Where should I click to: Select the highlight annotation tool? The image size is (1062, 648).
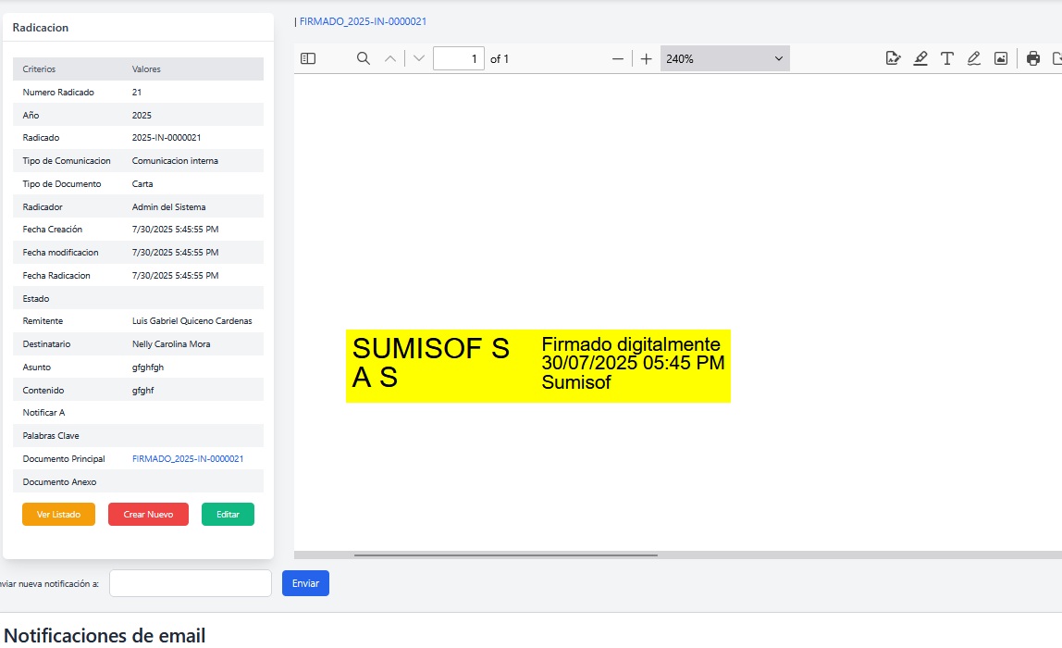[920, 58]
